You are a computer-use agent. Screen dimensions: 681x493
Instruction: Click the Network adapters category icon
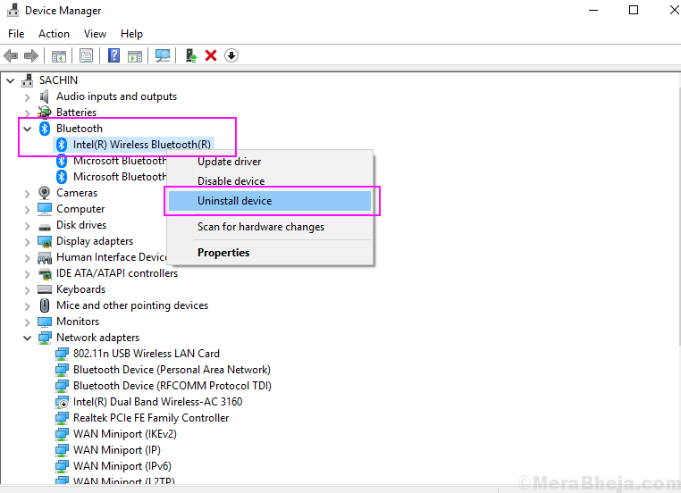[x=45, y=338]
